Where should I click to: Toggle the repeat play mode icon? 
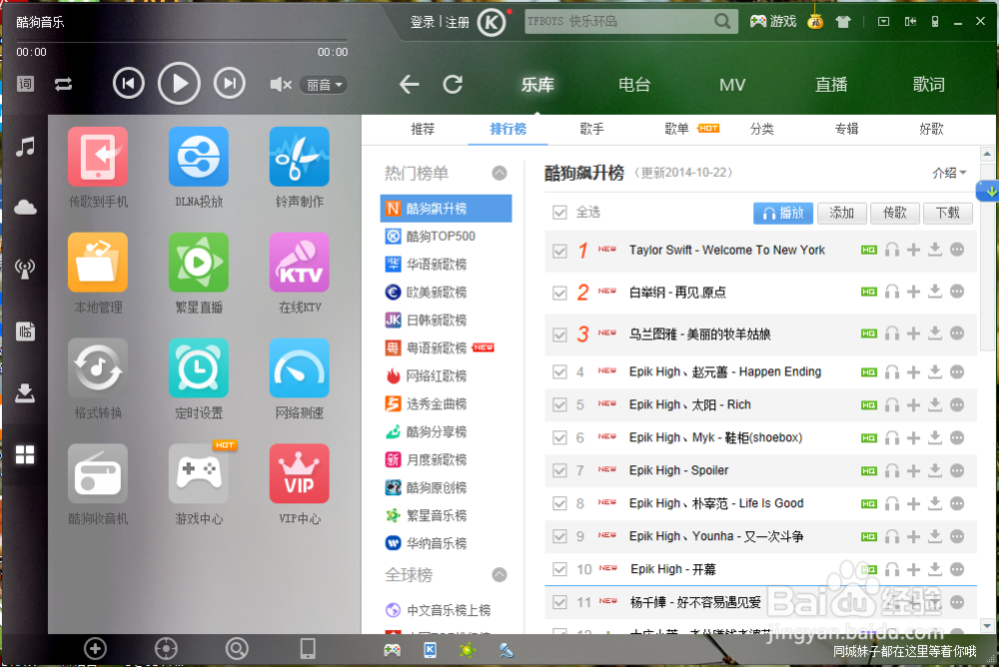pyautogui.click(x=63, y=84)
